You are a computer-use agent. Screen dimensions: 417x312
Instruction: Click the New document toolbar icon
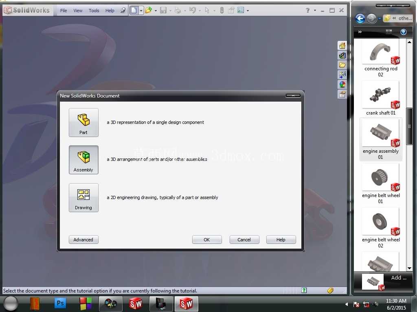coord(134,10)
